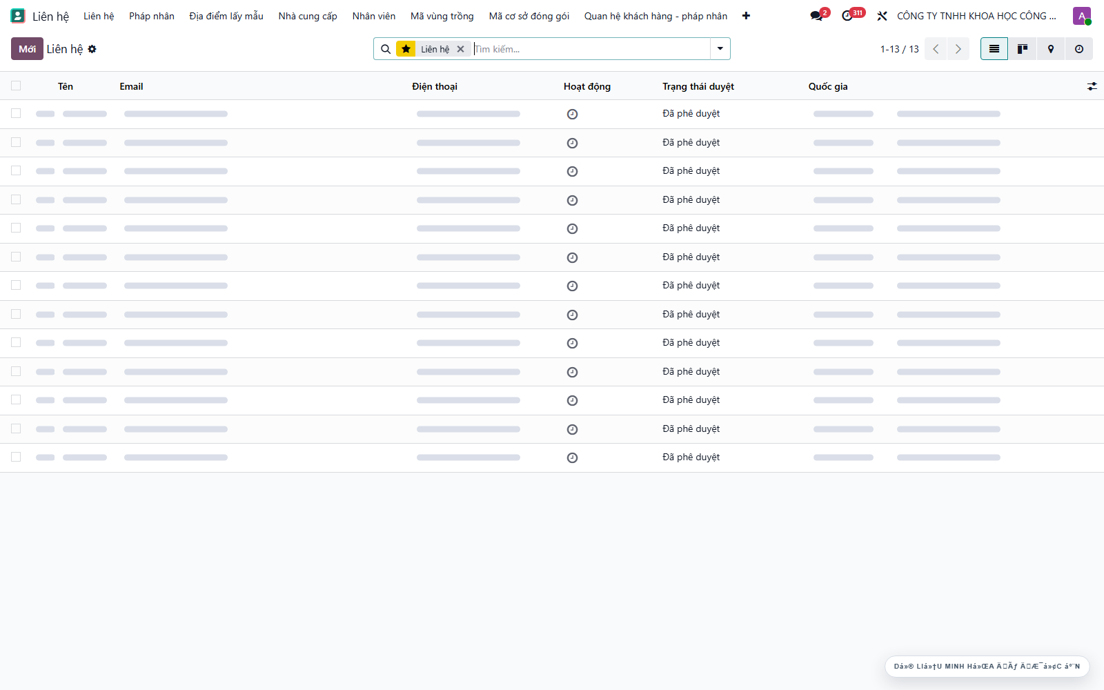Toggle the select-all header checkbox
This screenshot has width=1104, height=690.
pos(16,86)
